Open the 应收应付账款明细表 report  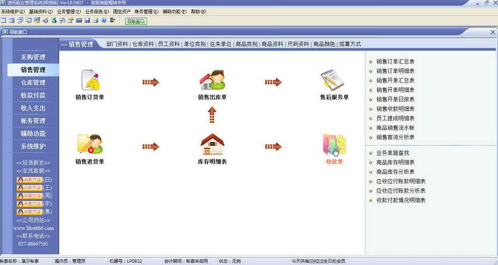(x=401, y=181)
